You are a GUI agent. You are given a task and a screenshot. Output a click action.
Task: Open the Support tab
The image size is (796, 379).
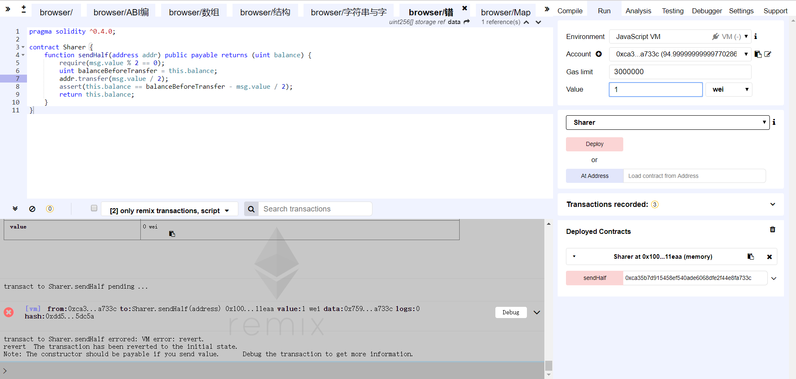775,11
